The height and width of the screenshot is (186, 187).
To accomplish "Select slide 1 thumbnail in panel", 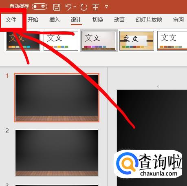I will point(57,97).
